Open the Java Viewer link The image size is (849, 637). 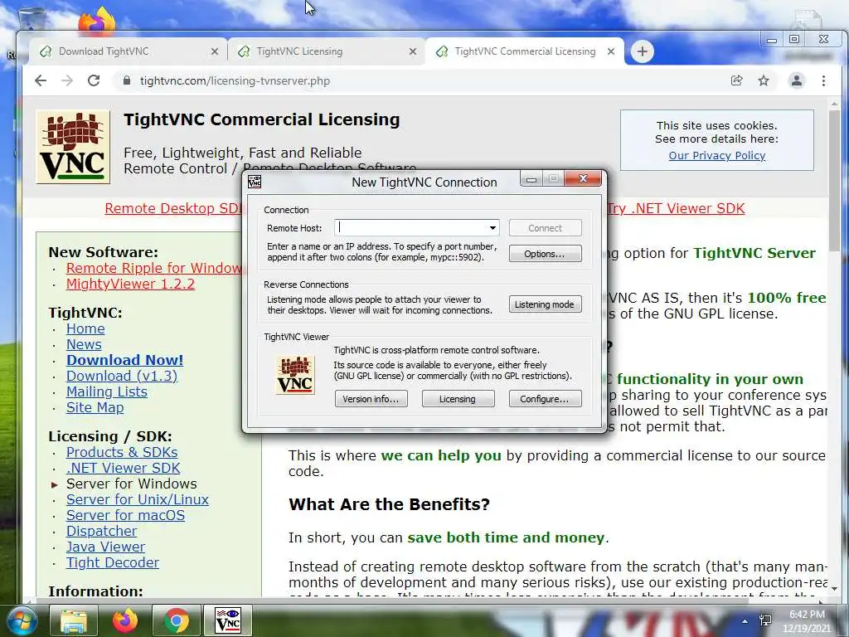point(105,547)
